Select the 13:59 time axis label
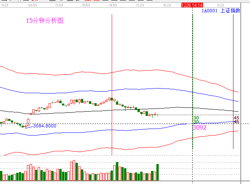Screen dimensions: 250x184 (59, 5)
